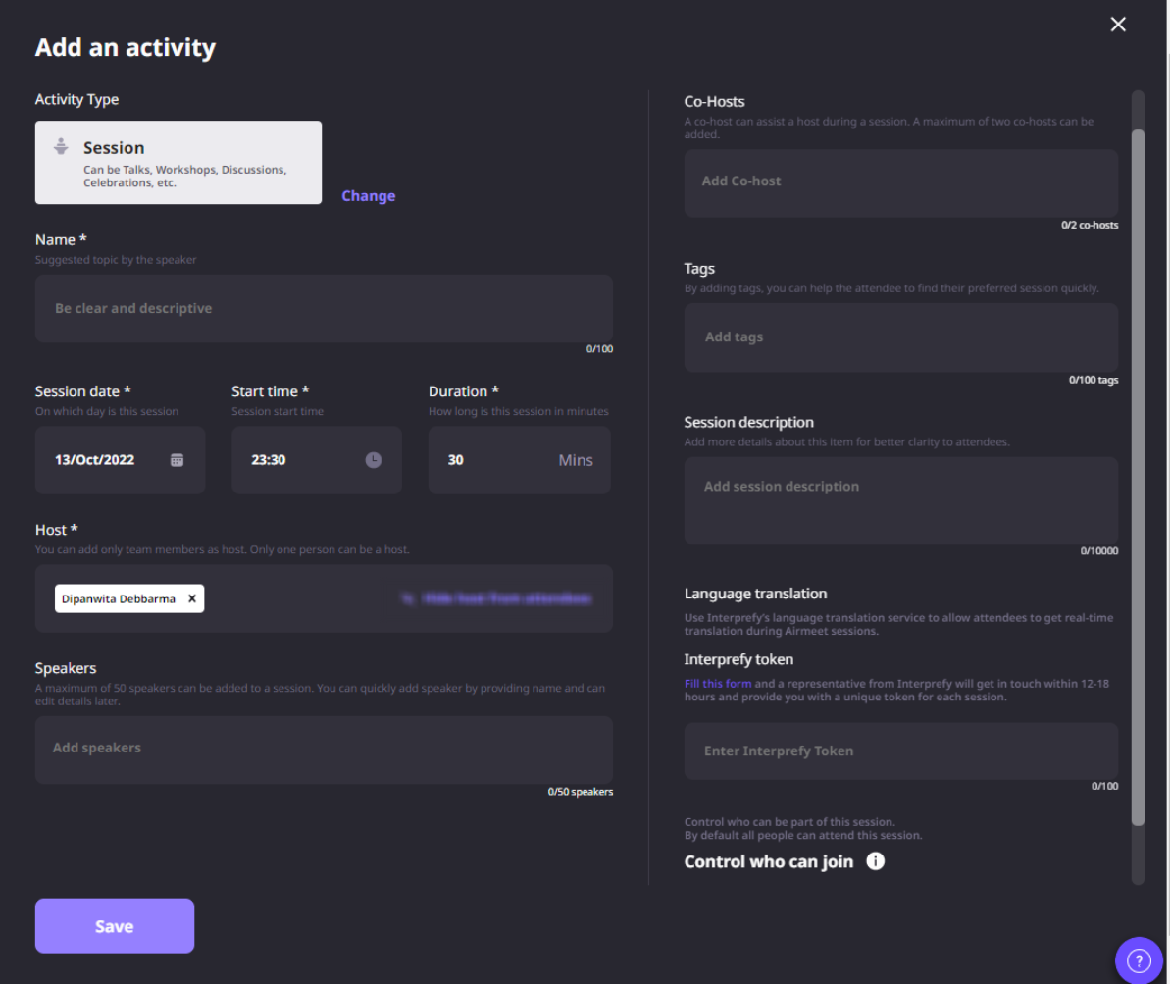Image resolution: width=1170 pixels, height=984 pixels.
Task: Click Change to switch activity type
Action: tap(368, 196)
